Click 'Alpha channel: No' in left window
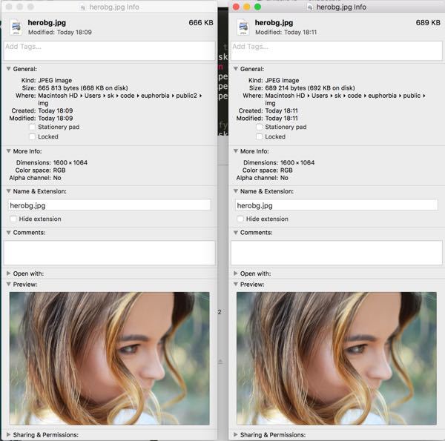445x441 pixels. pyautogui.click(x=35, y=178)
